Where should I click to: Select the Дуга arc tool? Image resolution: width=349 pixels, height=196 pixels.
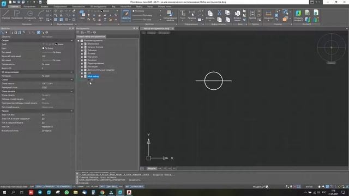pyautogui.click(x=41, y=15)
